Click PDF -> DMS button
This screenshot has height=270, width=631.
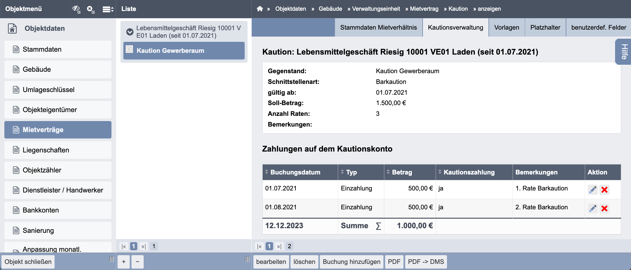tap(426, 262)
